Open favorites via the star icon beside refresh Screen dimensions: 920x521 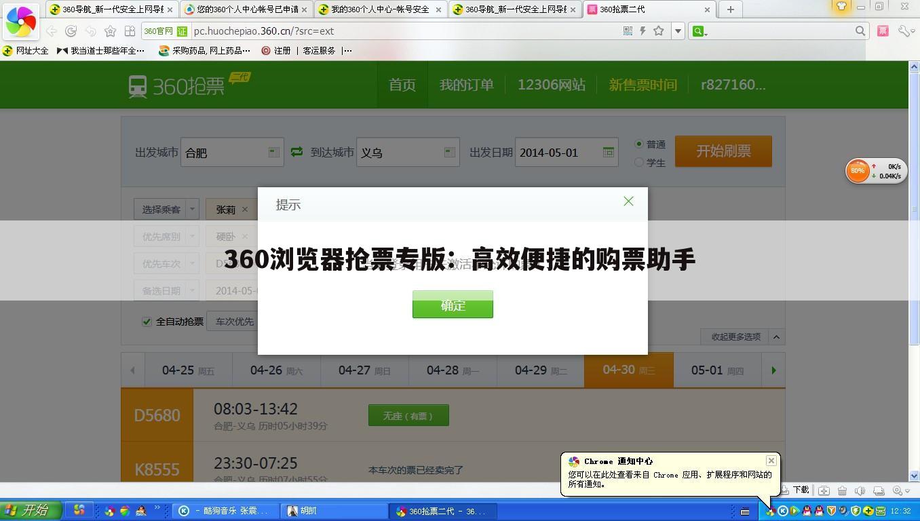click(110, 31)
